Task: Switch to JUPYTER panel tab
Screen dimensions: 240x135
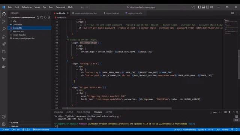Action: pyautogui.click(x=109, y=112)
